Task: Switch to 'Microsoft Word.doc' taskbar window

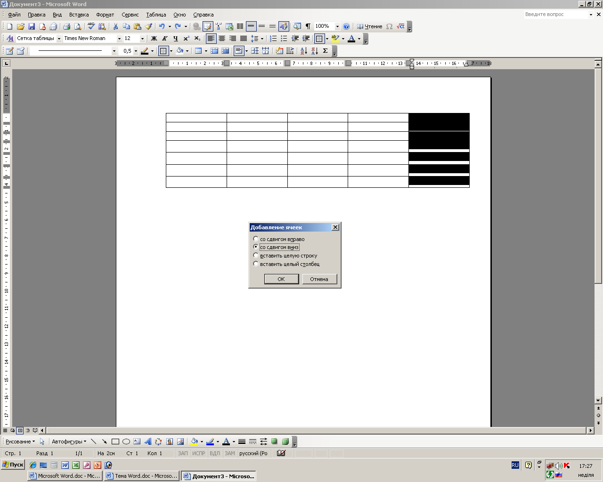Action: tap(65, 476)
